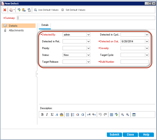Click into the Summary text field
Image resolution: width=157 pixels, height=140 pixels.
tap(86, 18)
